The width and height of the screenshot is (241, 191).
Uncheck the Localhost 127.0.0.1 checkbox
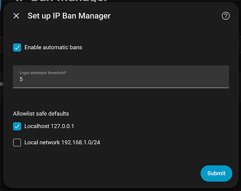point(17,126)
